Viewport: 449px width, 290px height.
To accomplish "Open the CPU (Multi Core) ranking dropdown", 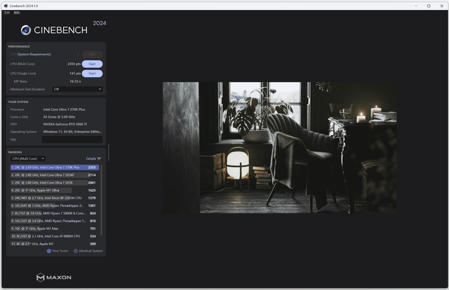I will click(x=27, y=159).
